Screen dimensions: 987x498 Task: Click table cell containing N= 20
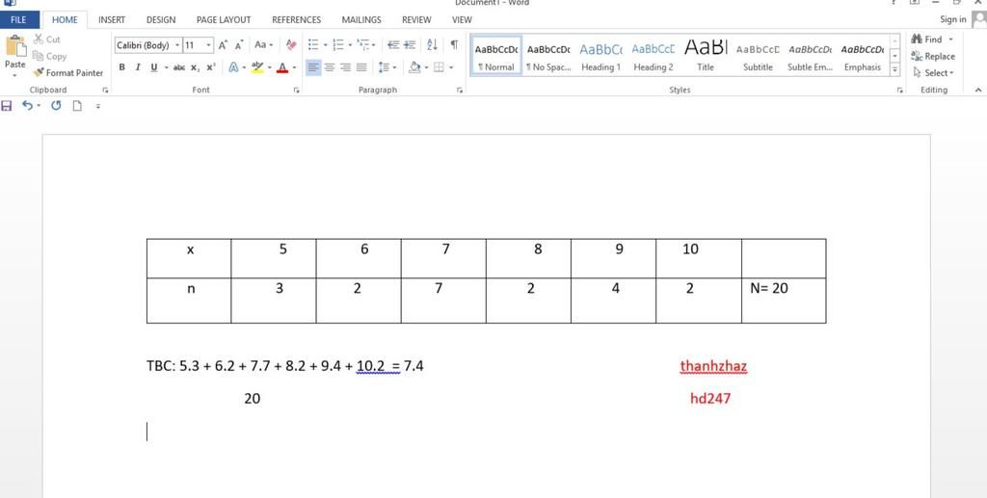tap(784, 301)
